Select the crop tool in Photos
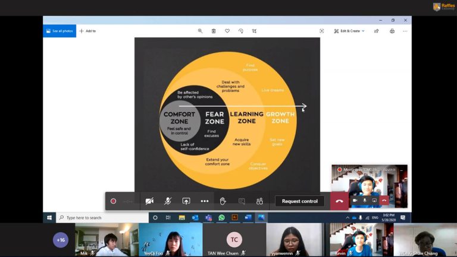 254,31
